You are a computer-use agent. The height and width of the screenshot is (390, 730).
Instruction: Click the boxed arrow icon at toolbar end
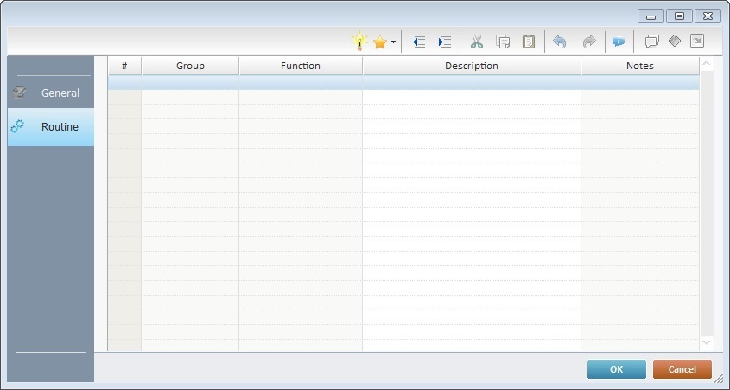click(x=697, y=41)
